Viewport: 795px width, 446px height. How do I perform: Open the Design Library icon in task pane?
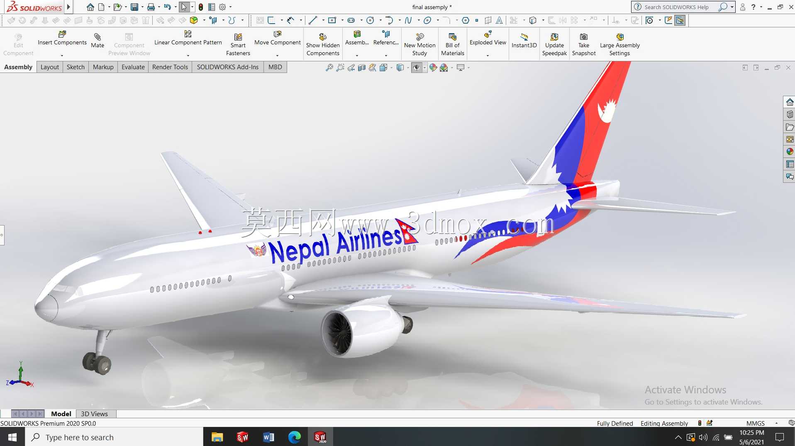tap(790, 114)
